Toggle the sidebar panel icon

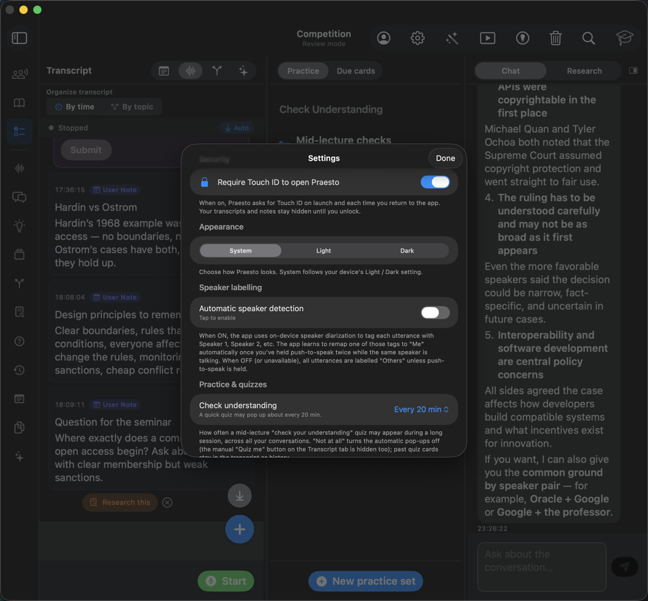[x=19, y=38]
